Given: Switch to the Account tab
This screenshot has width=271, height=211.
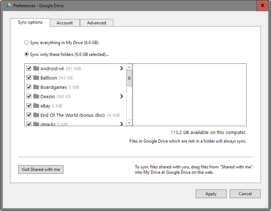Looking at the screenshot, I should coord(65,23).
